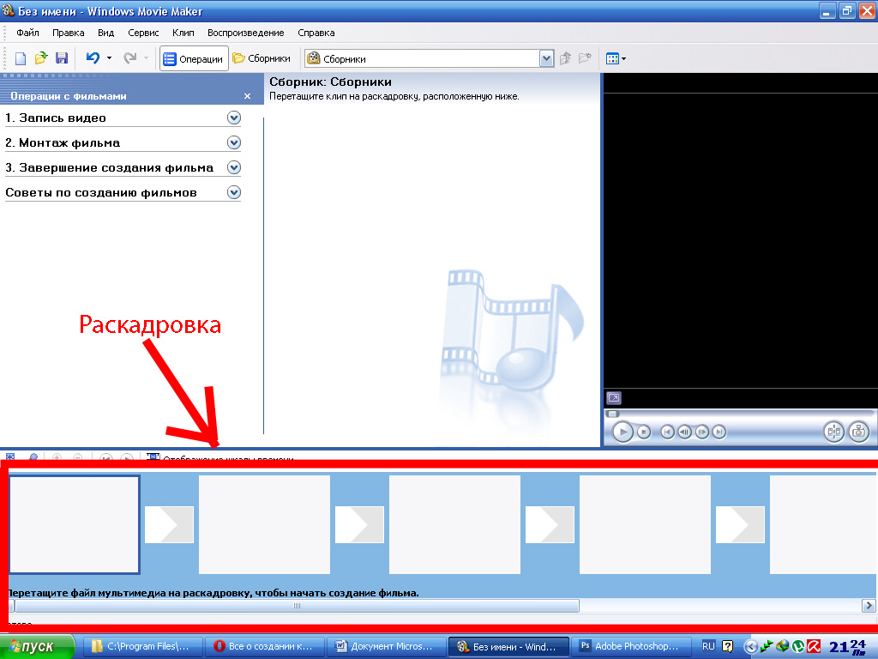Open the Правка menu
878x659 pixels.
tap(69, 33)
